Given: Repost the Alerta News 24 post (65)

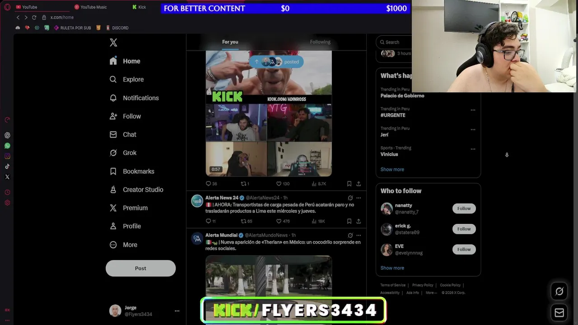Looking at the screenshot, I should [246, 221].
